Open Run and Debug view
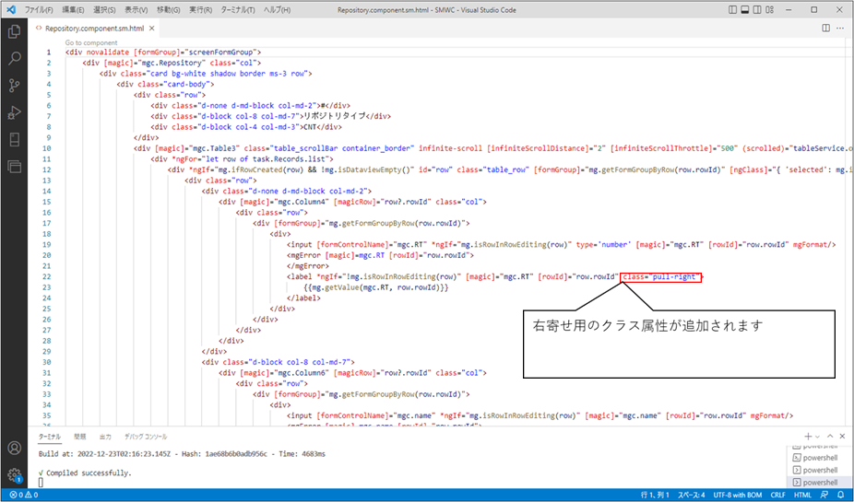This screenshot has height=502, width=854. point(14,112)
